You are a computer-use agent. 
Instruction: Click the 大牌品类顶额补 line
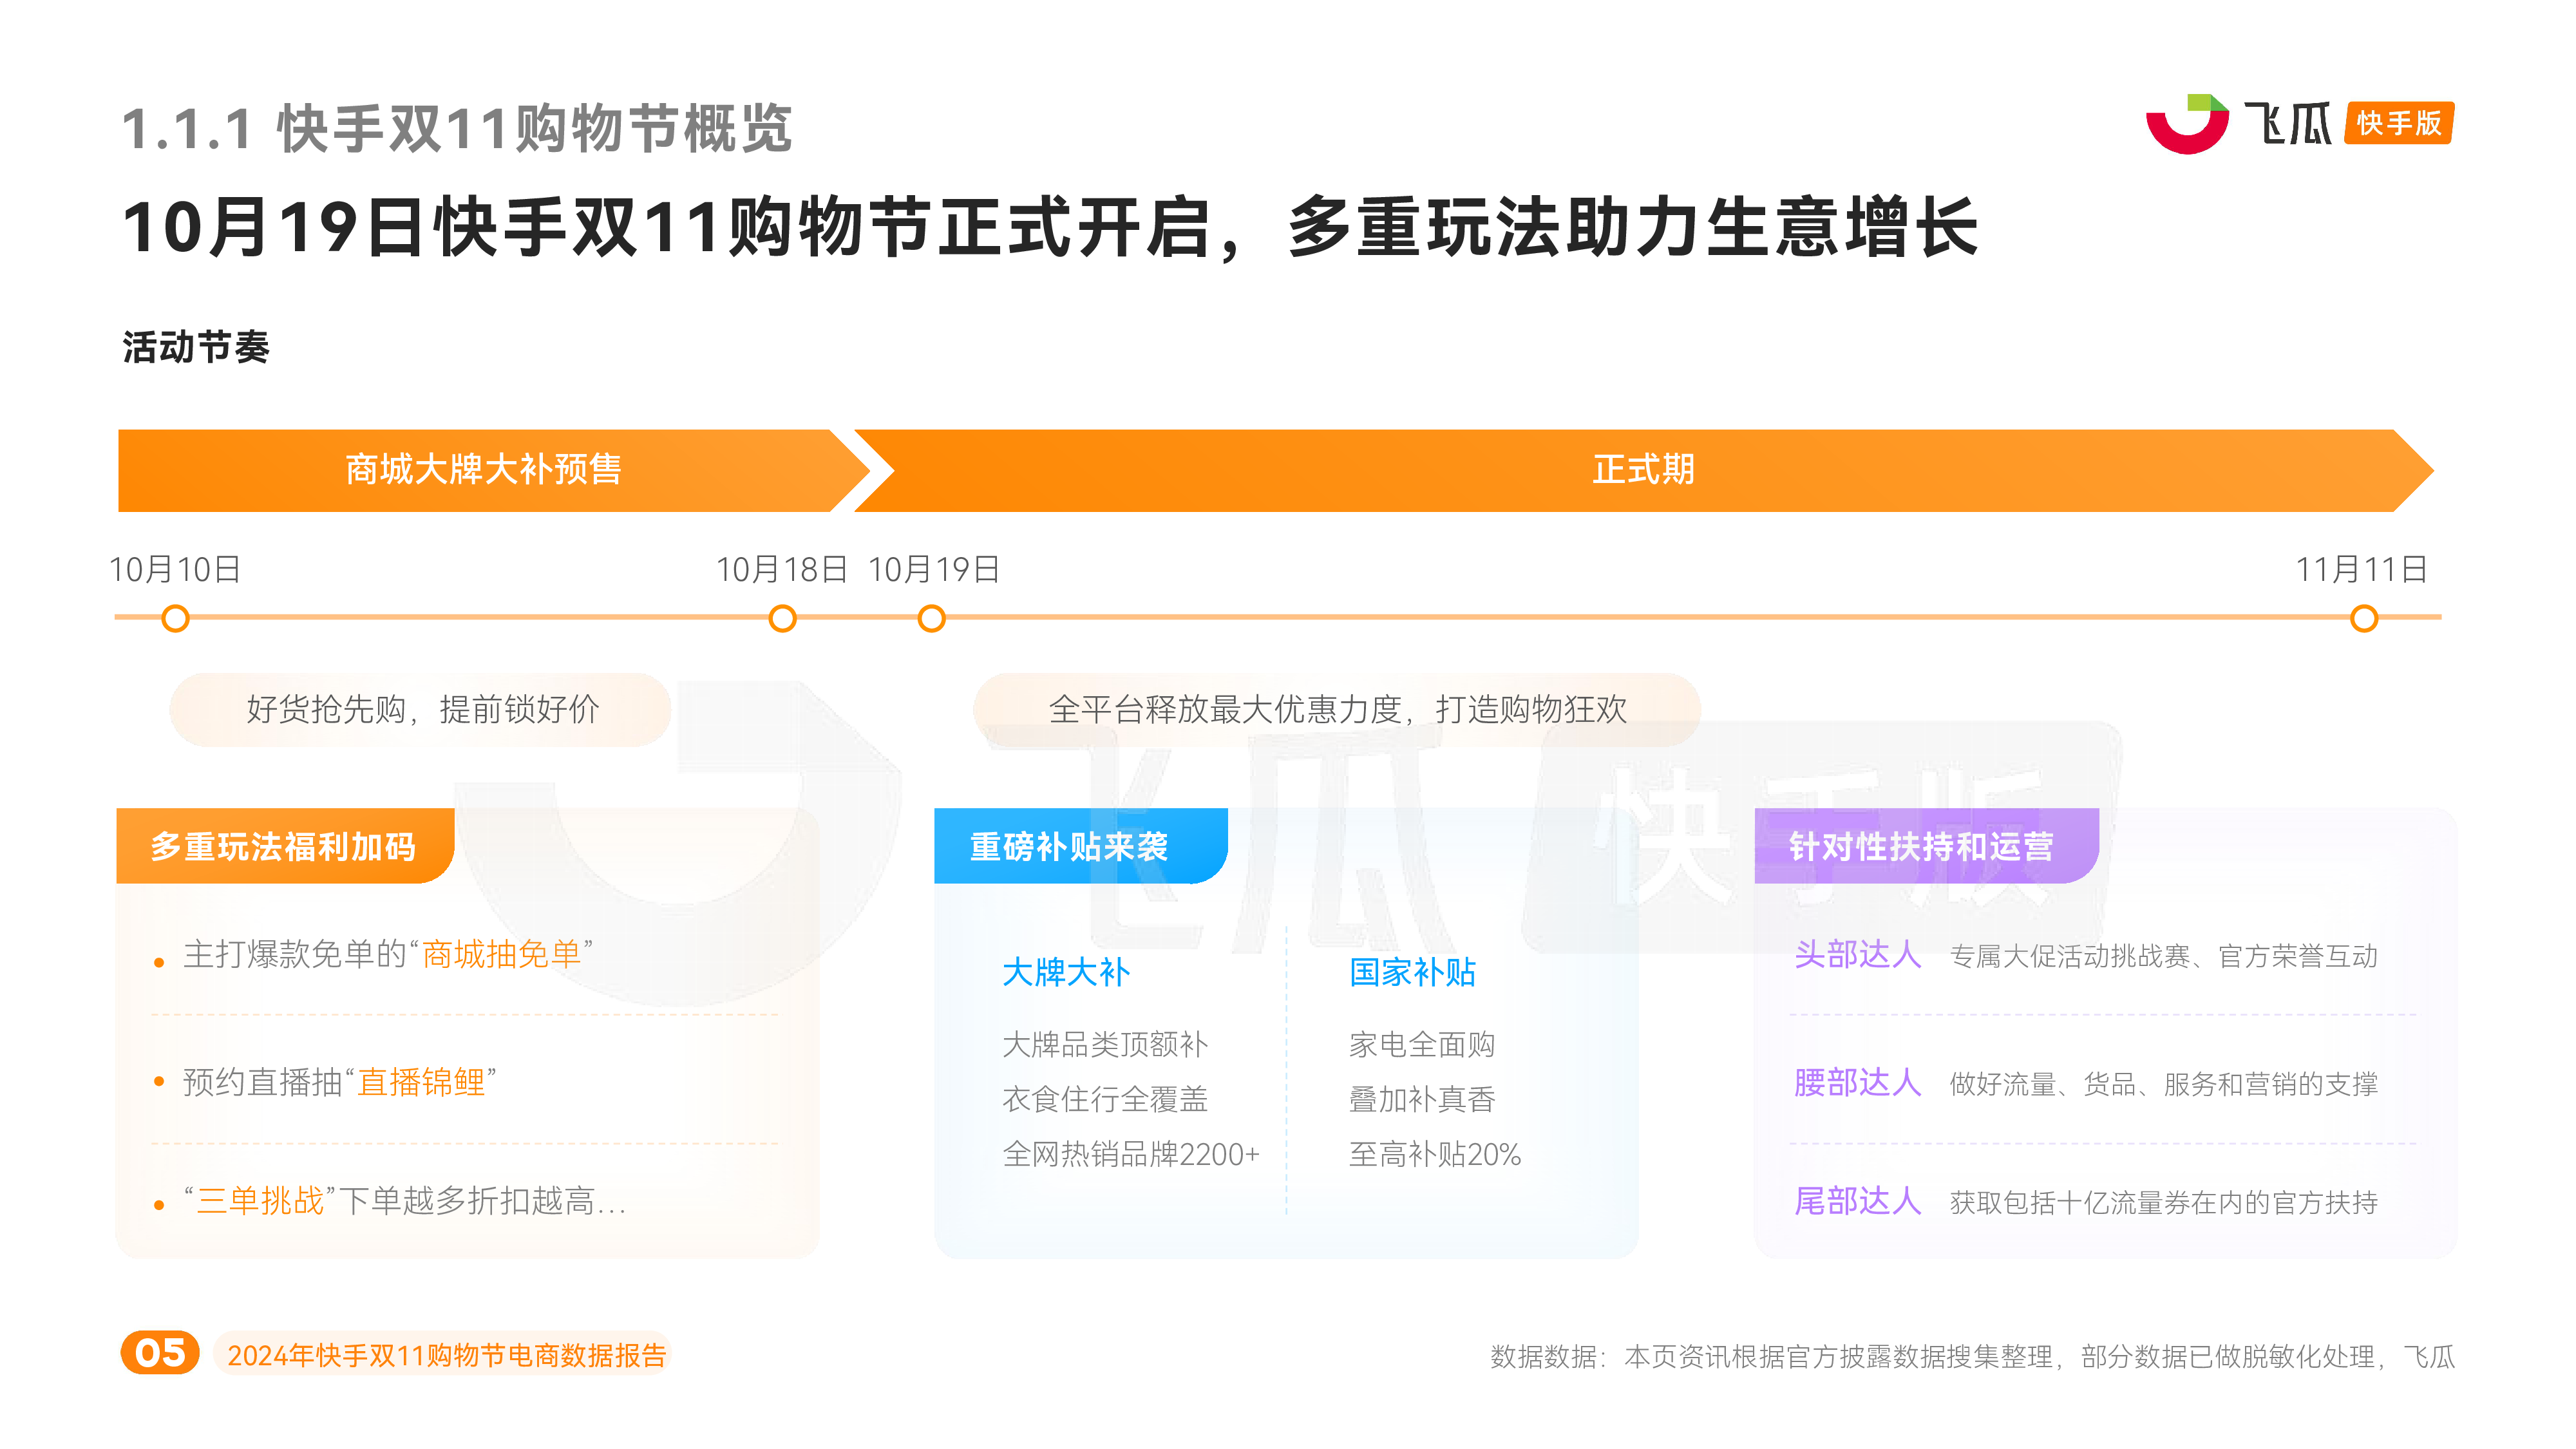coord(1105,1045)
